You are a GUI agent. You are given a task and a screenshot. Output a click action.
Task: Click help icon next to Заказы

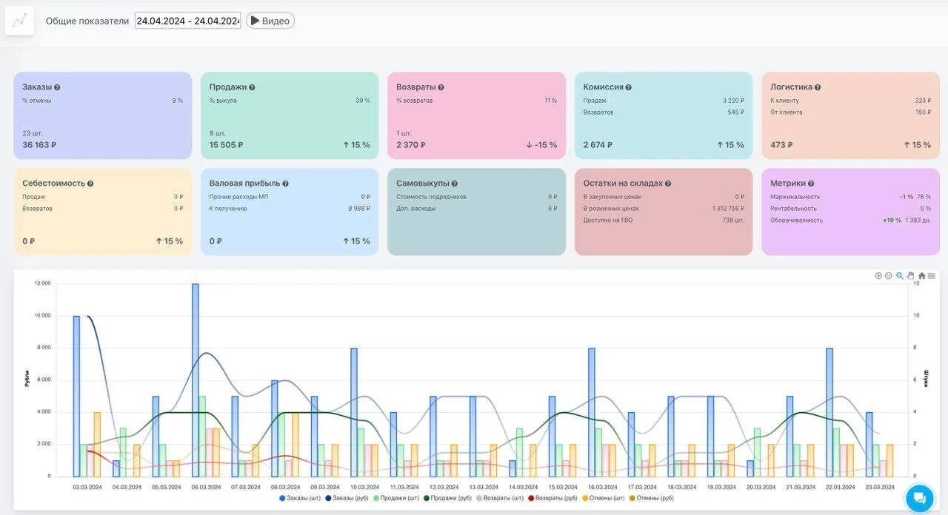pyautogui.click(x=57, y=87)
